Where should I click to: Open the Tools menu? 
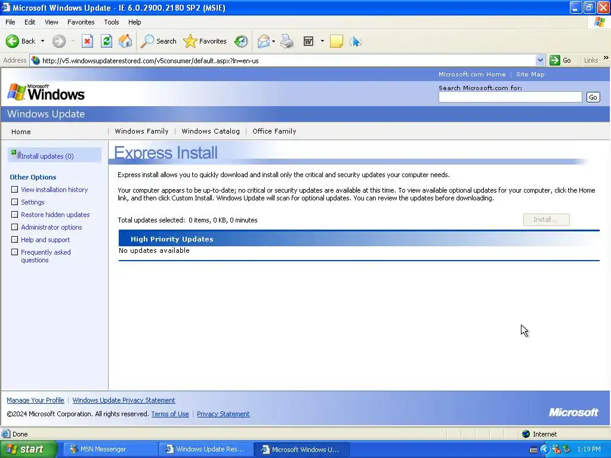(112, 22)
